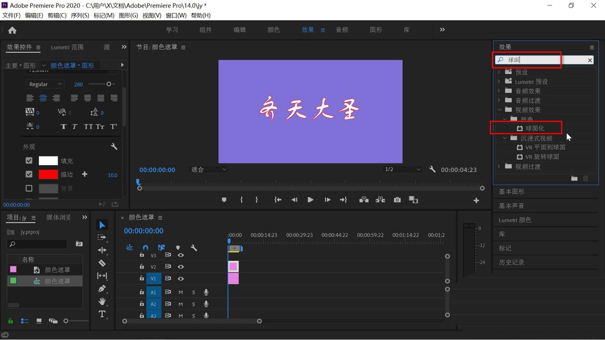The height and width of the screenshot is (340, 605).
Task: Toggle visibility of track V2
Action: coord(181,266)
